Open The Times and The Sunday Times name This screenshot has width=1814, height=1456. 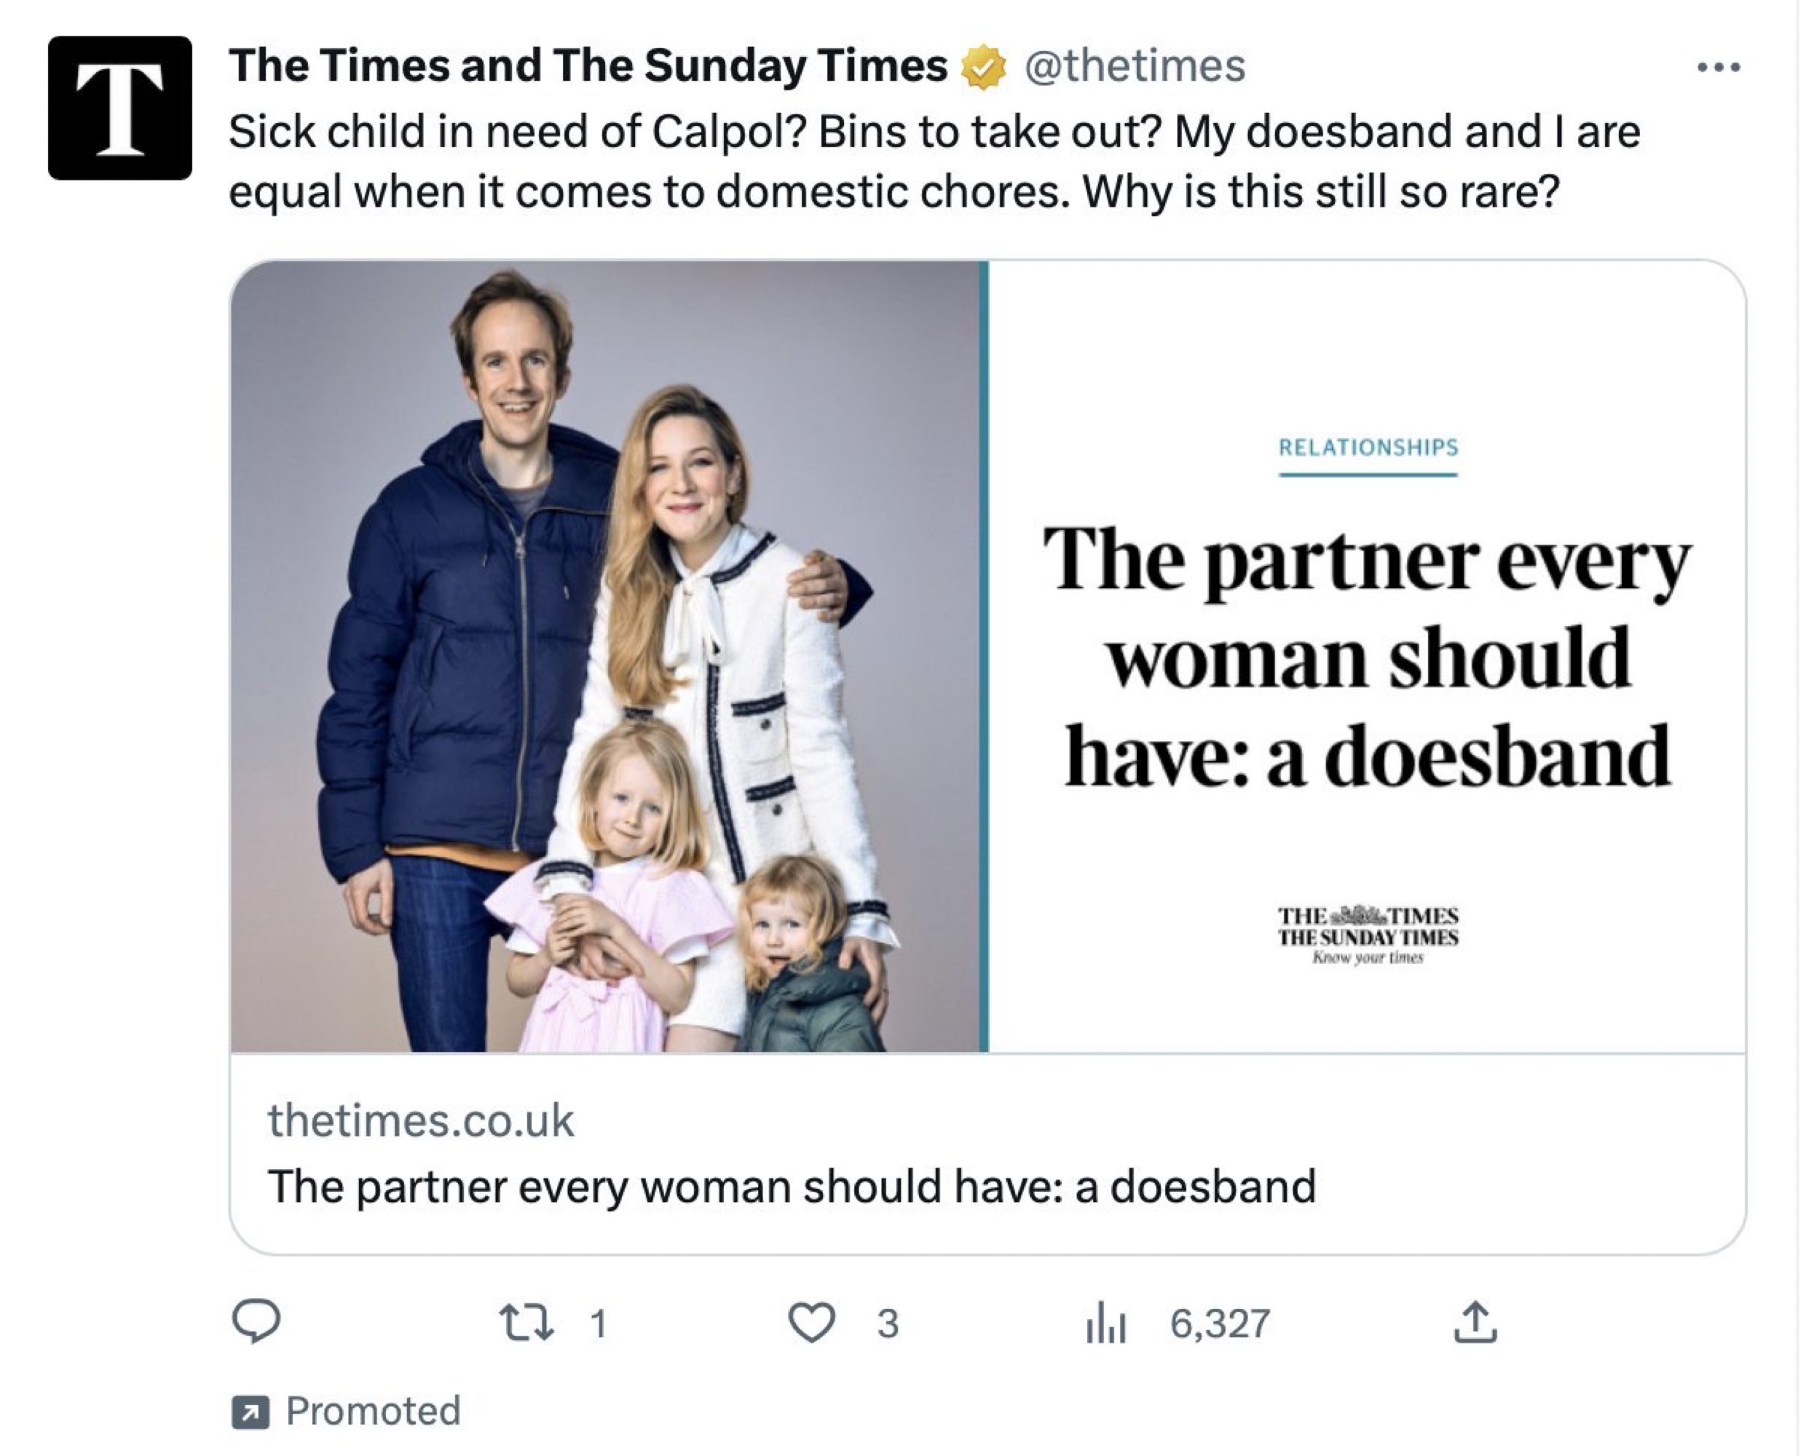coord(587,66)
